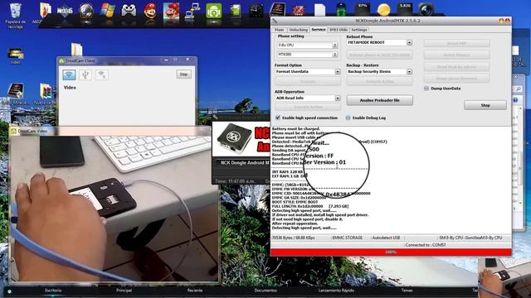Open the blank white document dock icon
Image resolution: width=531 pixels, height=298 pixels.
[319, 11]
